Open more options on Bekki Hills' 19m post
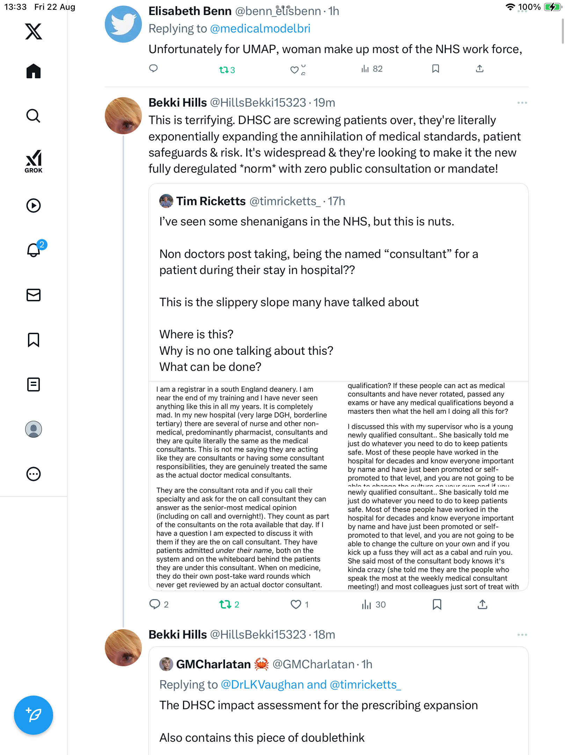The height and width of the screenshot is (755, 566). pos(522,103)
